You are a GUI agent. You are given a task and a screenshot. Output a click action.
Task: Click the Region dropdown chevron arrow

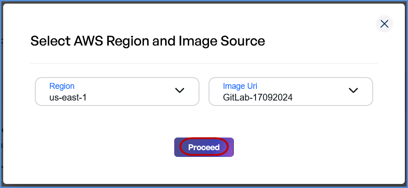[180, 91]
